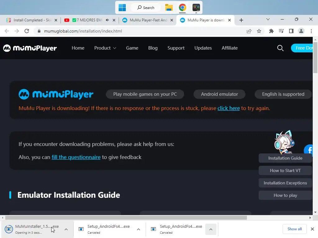Open File Explorer from taskbar
The height and width of the screenshot is (238, 318).
pos(169,8)
